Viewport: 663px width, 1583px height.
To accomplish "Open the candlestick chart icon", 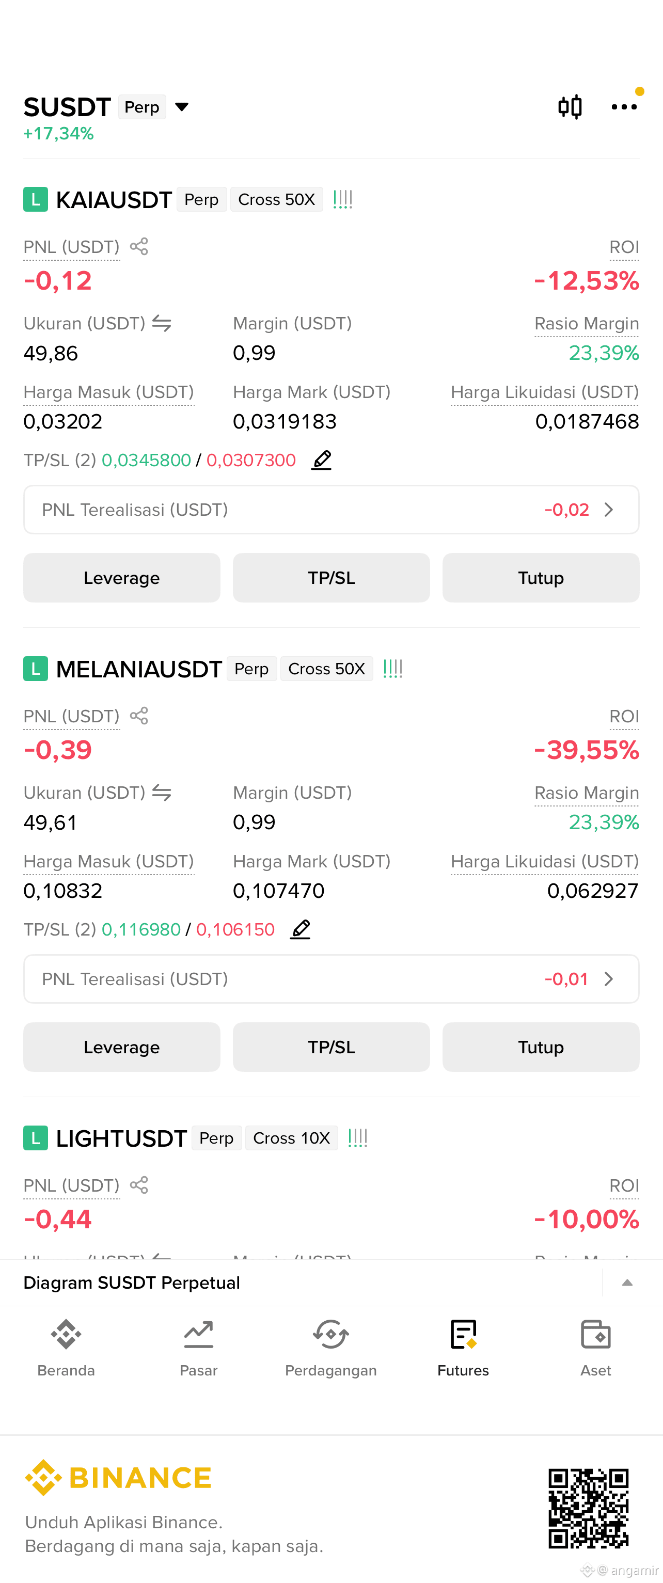I will pyautogui.click(x=570, y=107).
